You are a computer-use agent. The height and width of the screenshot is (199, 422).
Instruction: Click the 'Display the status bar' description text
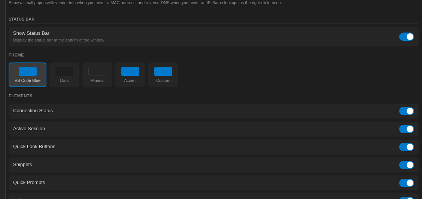click(59, 40)
